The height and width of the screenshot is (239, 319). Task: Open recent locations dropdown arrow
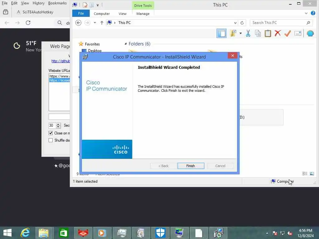[95, 22]
